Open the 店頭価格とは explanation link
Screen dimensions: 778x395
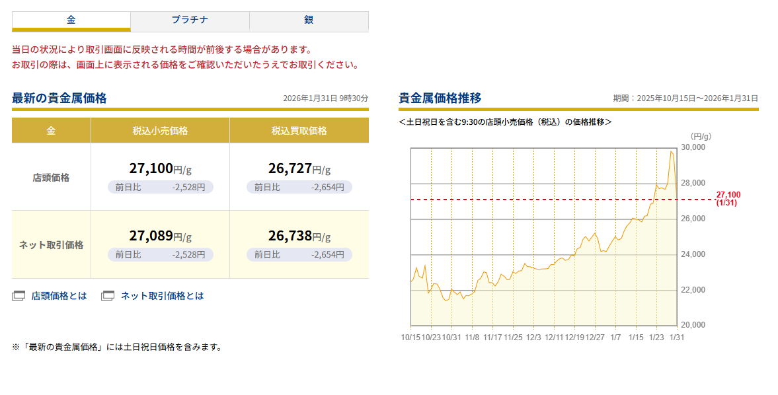pyautogui.click(x=59, y=296)
